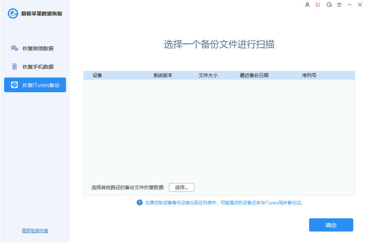Open the customer service chat icon
Viewport: 366px width, 244px height.
[x=329, y=5]
